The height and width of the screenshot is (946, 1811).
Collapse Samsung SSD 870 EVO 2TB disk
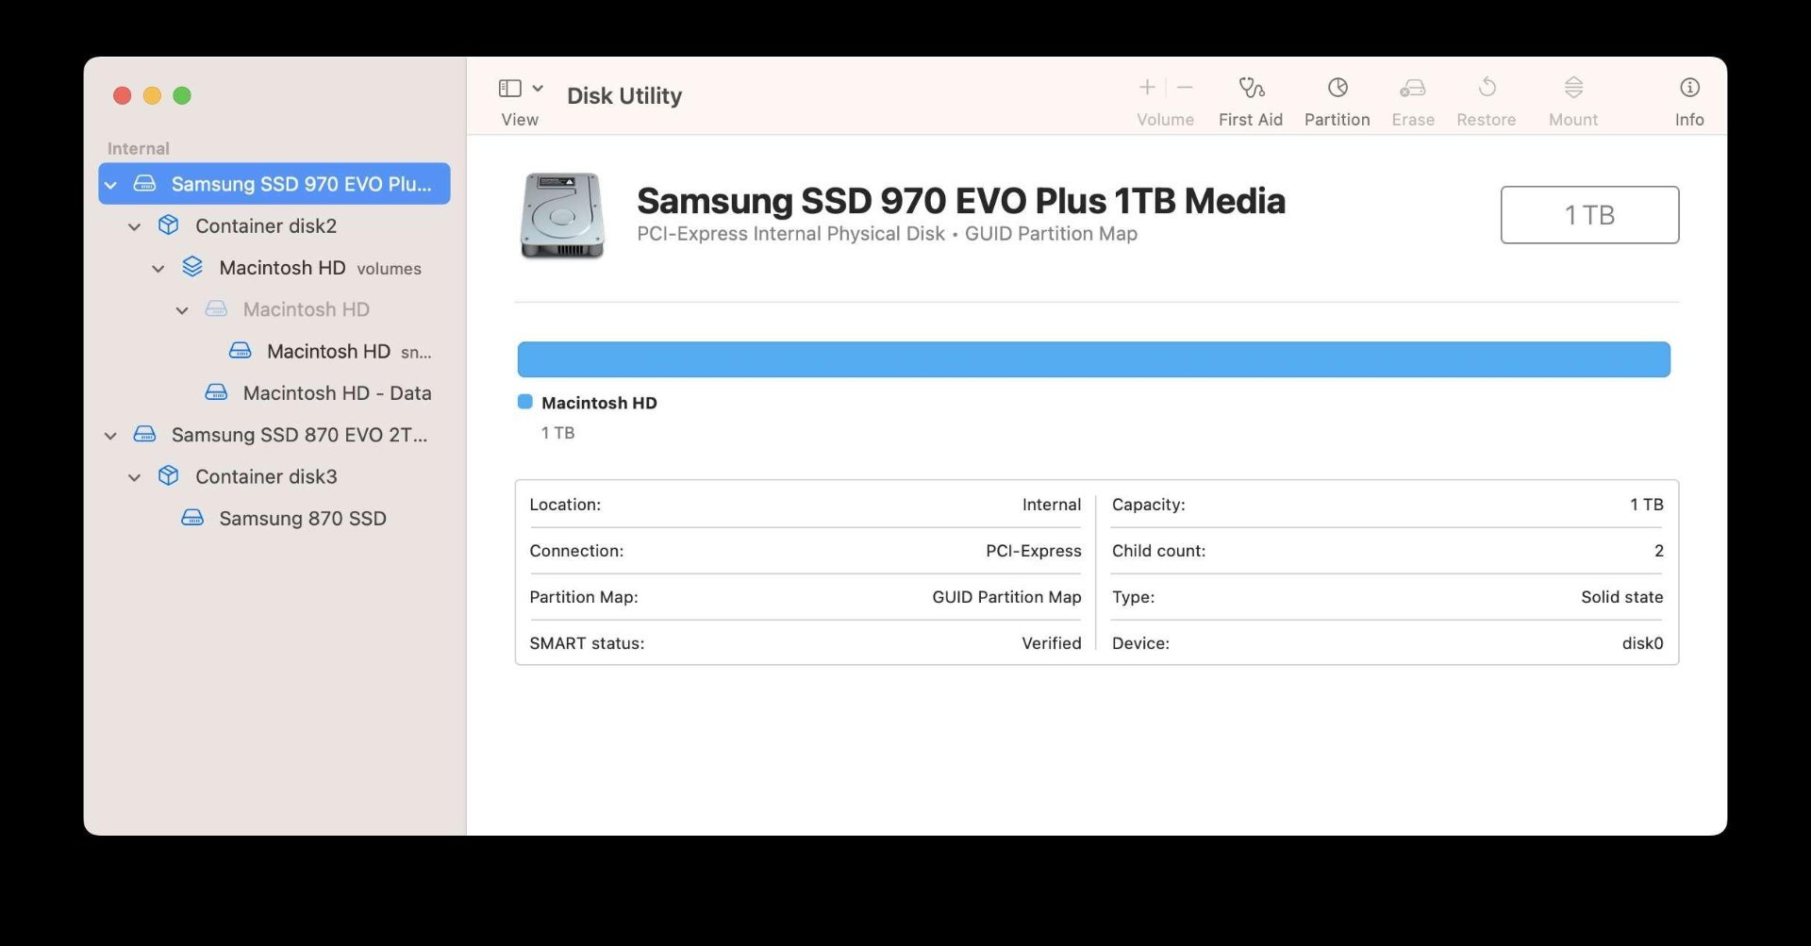[111, 436]
